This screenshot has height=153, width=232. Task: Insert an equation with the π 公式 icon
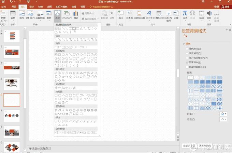pyautogui.click(x=185, y=13)
